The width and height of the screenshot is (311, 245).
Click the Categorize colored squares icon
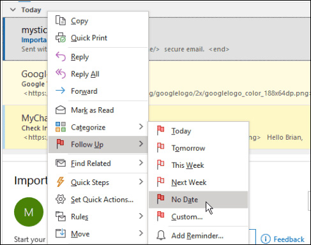(x=61, y=127)
